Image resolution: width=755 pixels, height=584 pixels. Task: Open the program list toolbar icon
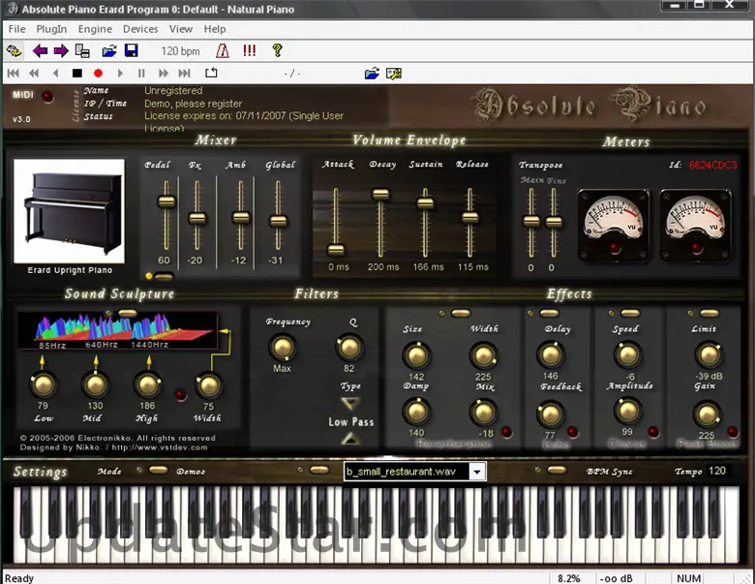click(x=82, y=50)
